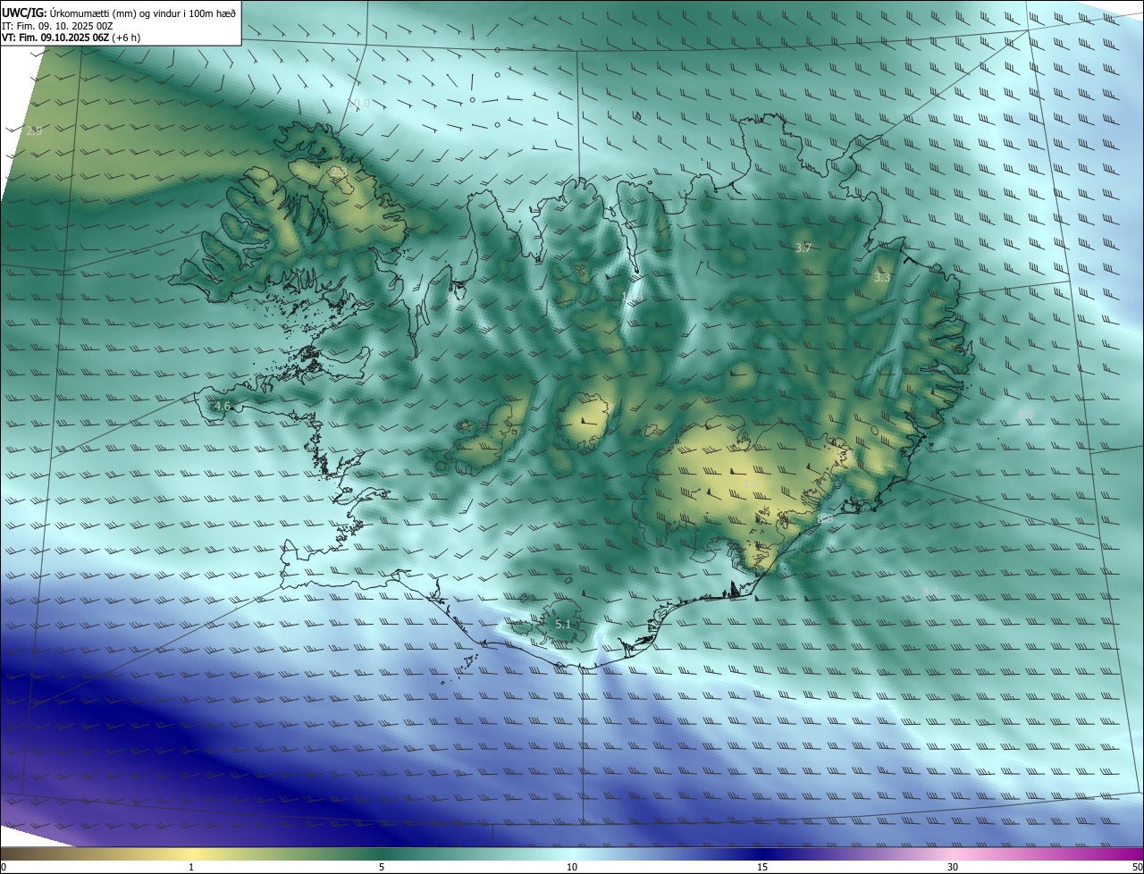Pick the navy colour above the 15 tick
This screenshot has width=1144, height=874.
click(762, 853)
